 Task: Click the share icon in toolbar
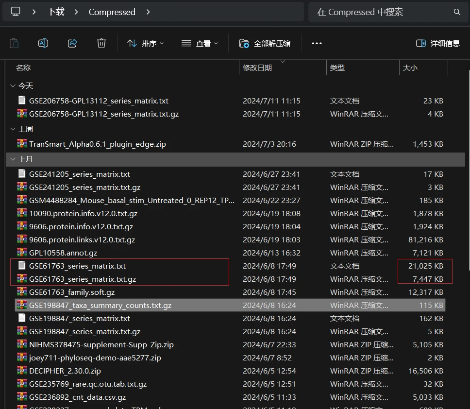(72, 44)
